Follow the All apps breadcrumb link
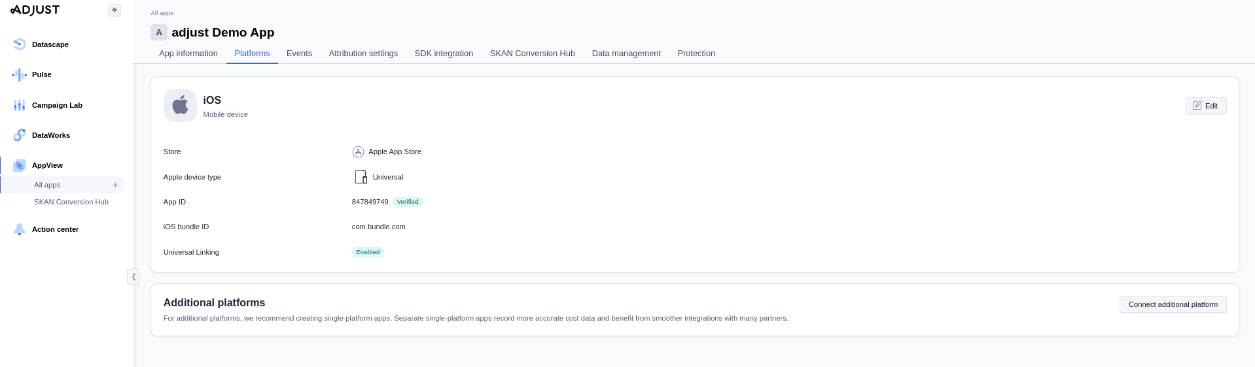This screenshot has height=367, width=1255. pyautogui.click(x=162, y=13)
